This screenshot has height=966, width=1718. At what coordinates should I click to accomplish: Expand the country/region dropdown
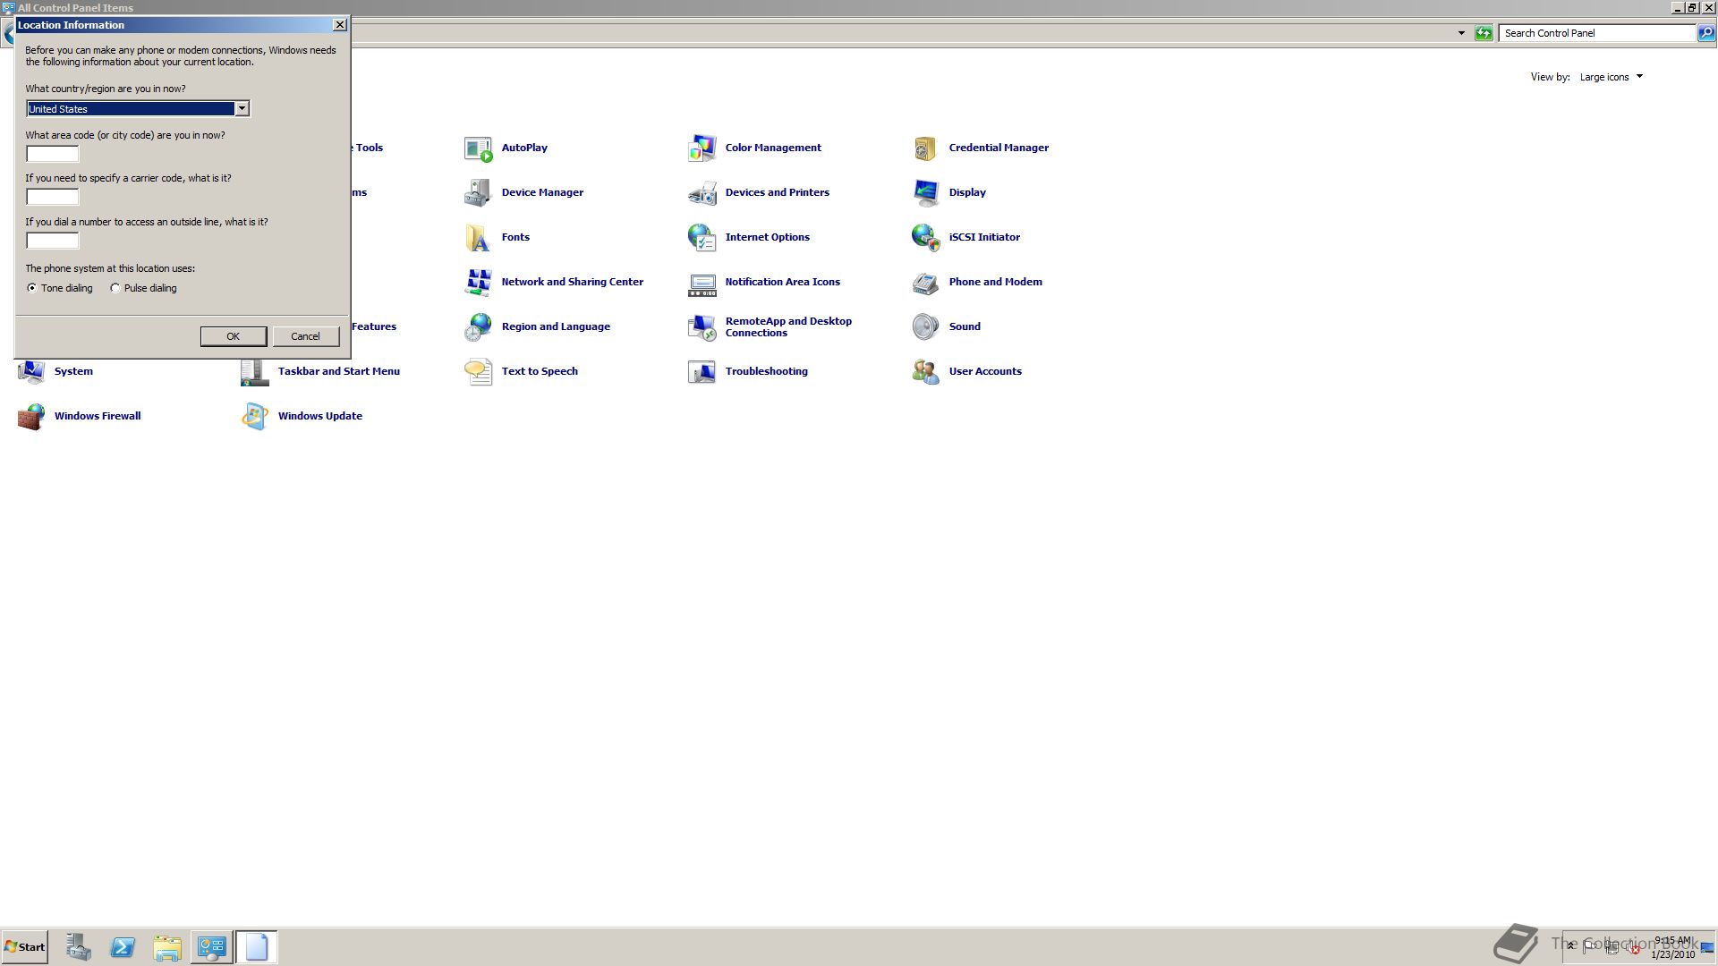(x=242, y=109)
